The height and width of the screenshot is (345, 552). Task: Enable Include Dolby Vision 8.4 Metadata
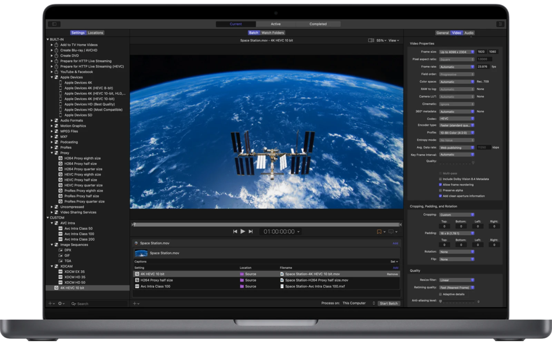(x=440, y=179)
